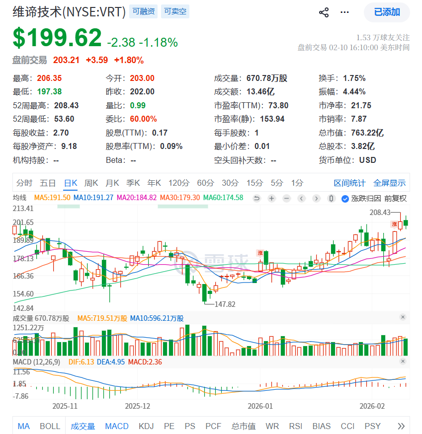This screenshot has width=422, height=434.
Task: Switch to 1分 chart interval
Action: [297, 183]
